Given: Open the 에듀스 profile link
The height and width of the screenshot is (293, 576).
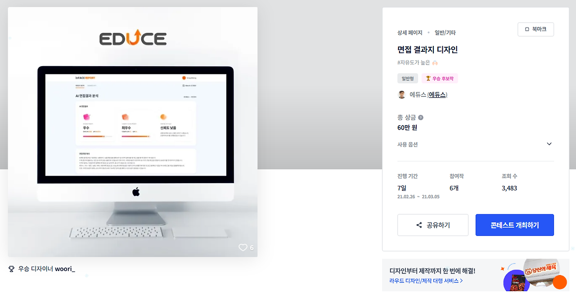Looking at the screenshot, I should pos(437,95).
